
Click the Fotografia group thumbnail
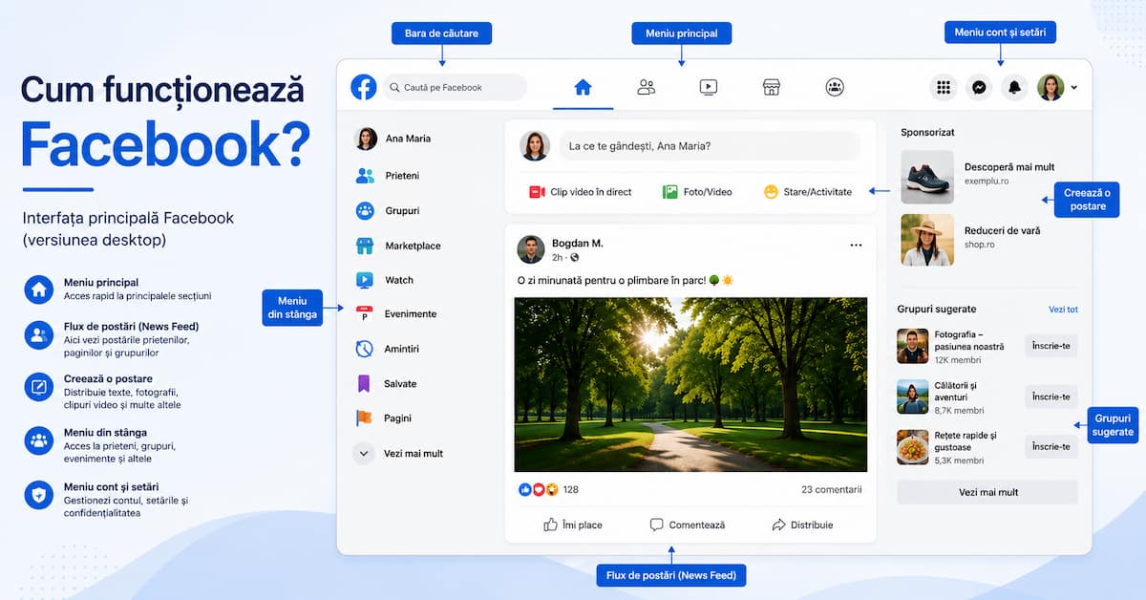pyautogui.click(x=913, y=346)
